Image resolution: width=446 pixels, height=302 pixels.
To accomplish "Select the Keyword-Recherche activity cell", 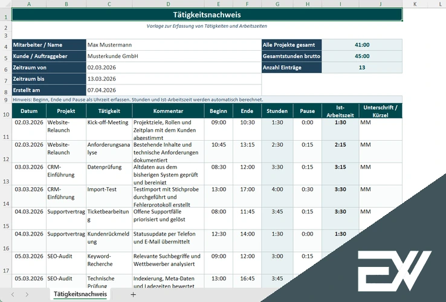I will (109, 263).
